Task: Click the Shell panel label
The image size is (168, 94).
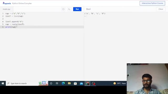Action: 88,9
